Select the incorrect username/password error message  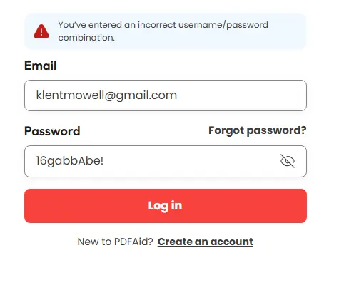pos(163,31)
